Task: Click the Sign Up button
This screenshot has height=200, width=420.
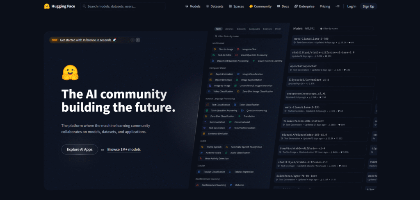Action: (x=368, y=7)
